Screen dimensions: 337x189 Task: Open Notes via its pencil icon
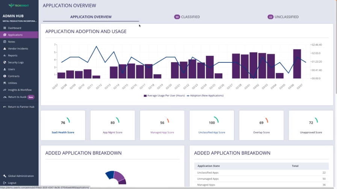pyautogui.click(x=5, y=42)
